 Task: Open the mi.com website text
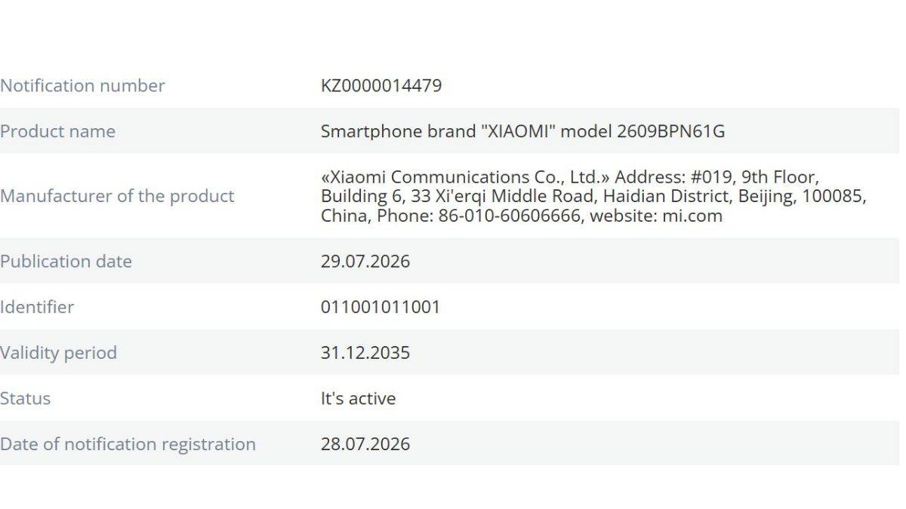[692, 216]
